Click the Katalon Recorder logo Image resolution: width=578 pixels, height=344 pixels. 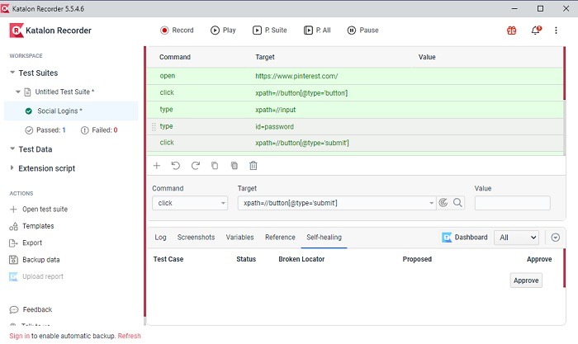click(x=17, y=31)
